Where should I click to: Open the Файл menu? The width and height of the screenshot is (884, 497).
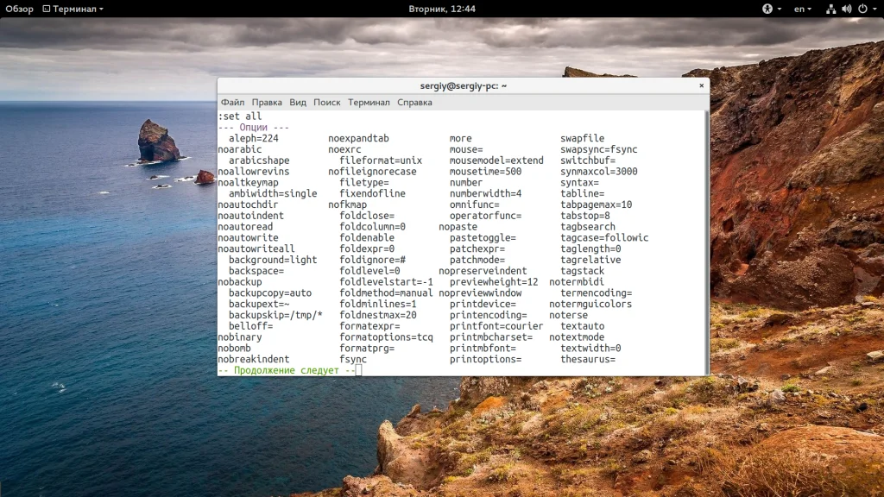pos(232,102)
